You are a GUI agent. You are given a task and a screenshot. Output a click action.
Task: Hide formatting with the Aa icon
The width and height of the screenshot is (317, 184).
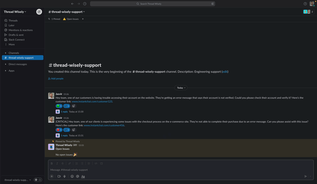(x=83, y=176)
